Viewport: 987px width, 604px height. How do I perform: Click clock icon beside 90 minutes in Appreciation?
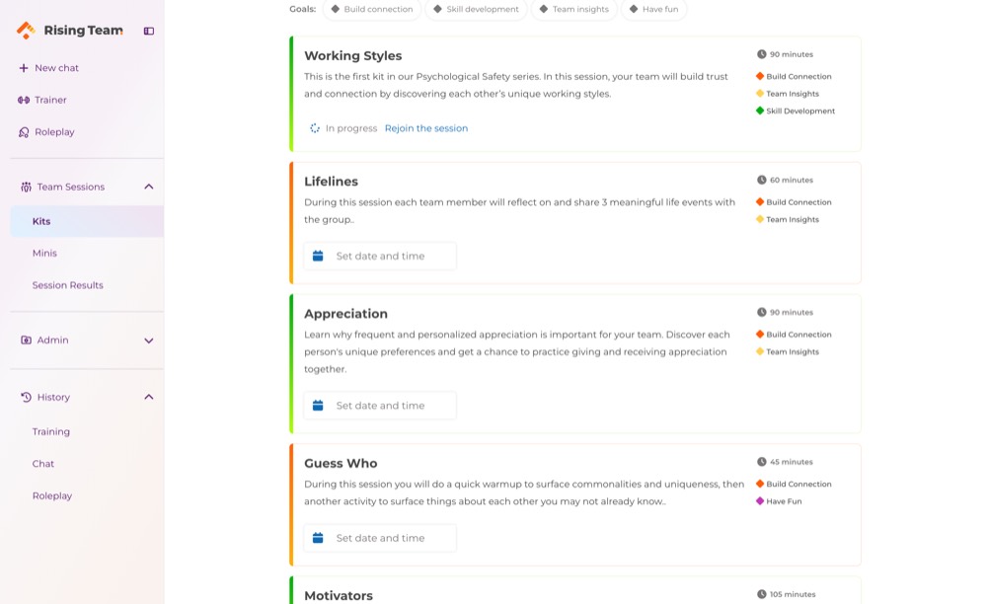762,312
